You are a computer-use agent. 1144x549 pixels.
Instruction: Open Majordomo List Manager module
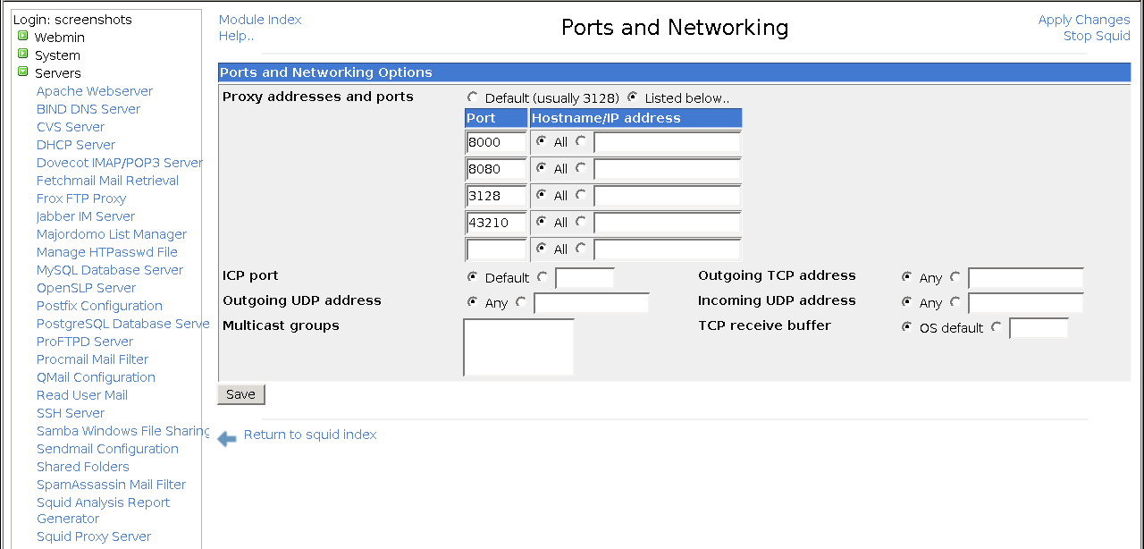112,234
